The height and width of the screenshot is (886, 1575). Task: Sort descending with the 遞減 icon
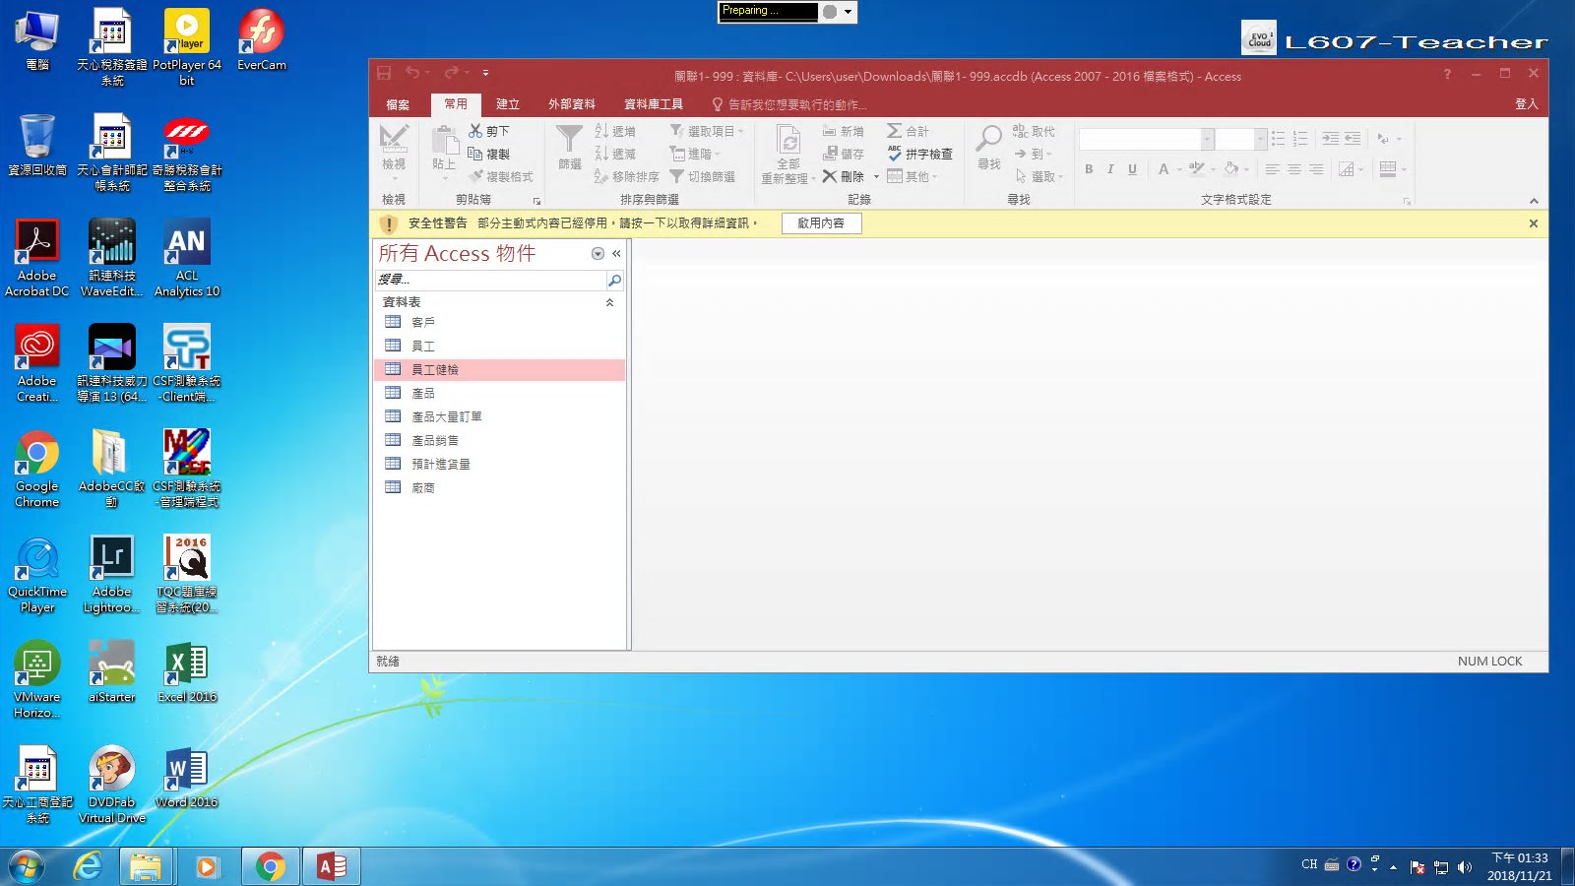pos(601,154)
